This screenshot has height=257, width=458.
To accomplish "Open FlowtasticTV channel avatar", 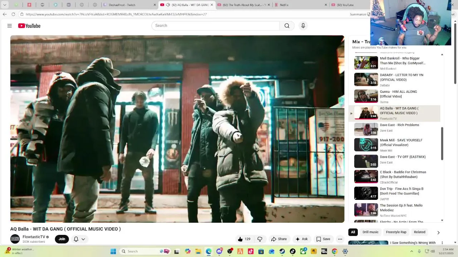I will pyautogui.click(x=15, y=239).
